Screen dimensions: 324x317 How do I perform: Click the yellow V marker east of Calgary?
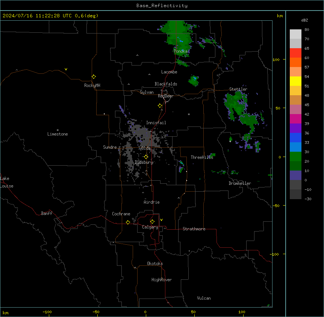tap(161, 220)
